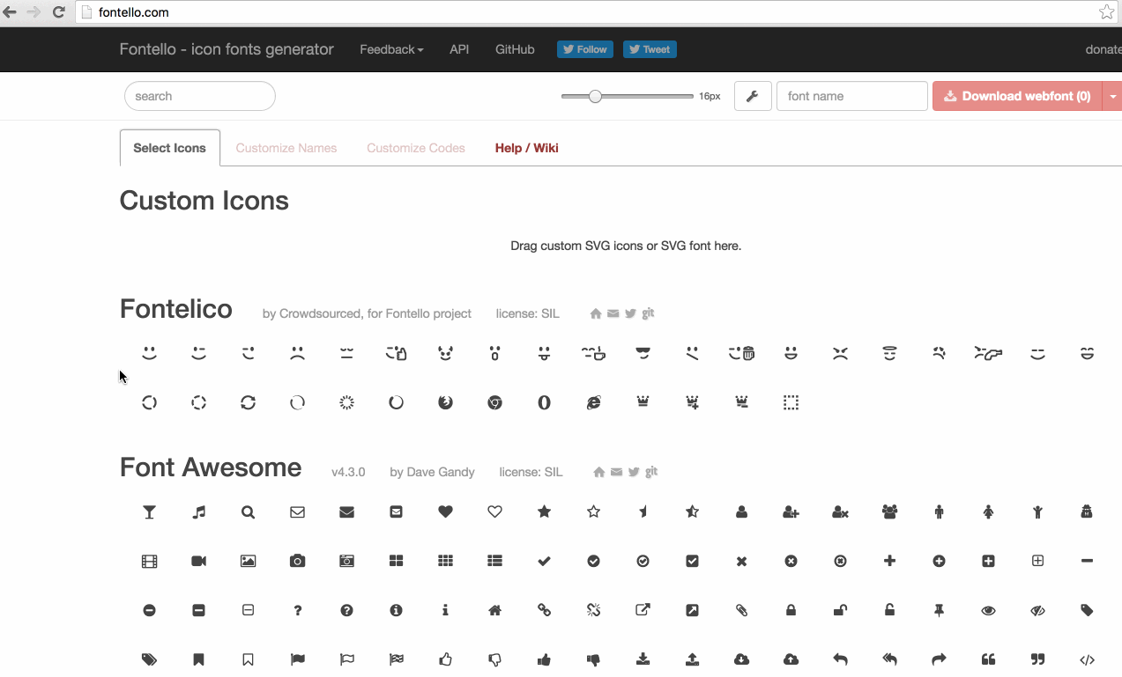Select the martini glass icon in Font Awesome
The height and width of the screenshot is (677, 1122).
[x=150, y=511]
